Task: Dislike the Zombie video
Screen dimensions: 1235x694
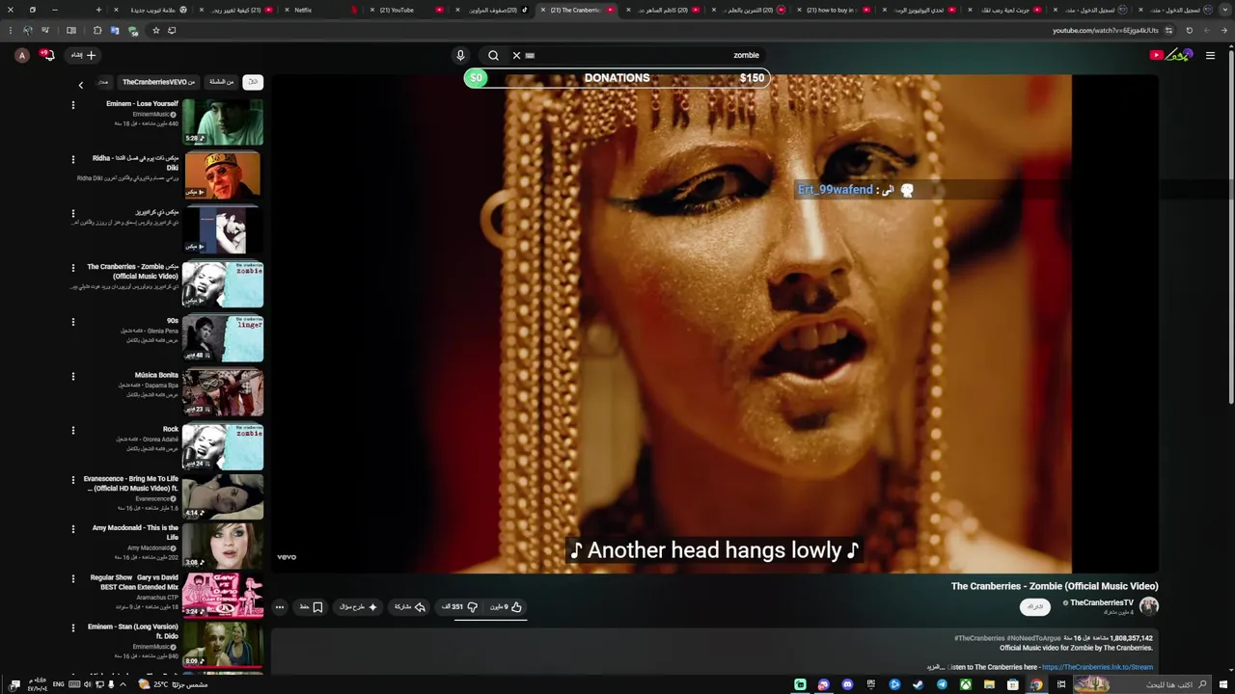Action: 460,607
